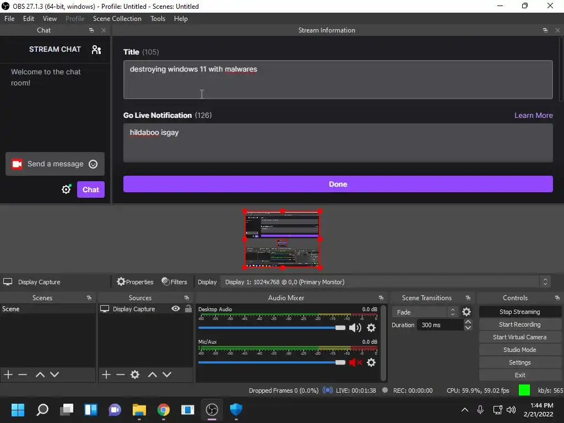Open the File menu
Image resolution: width=564 pixels, height=423 pixels.
pos(9,19)
